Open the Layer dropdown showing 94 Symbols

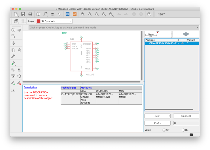[x=54, y=21]
